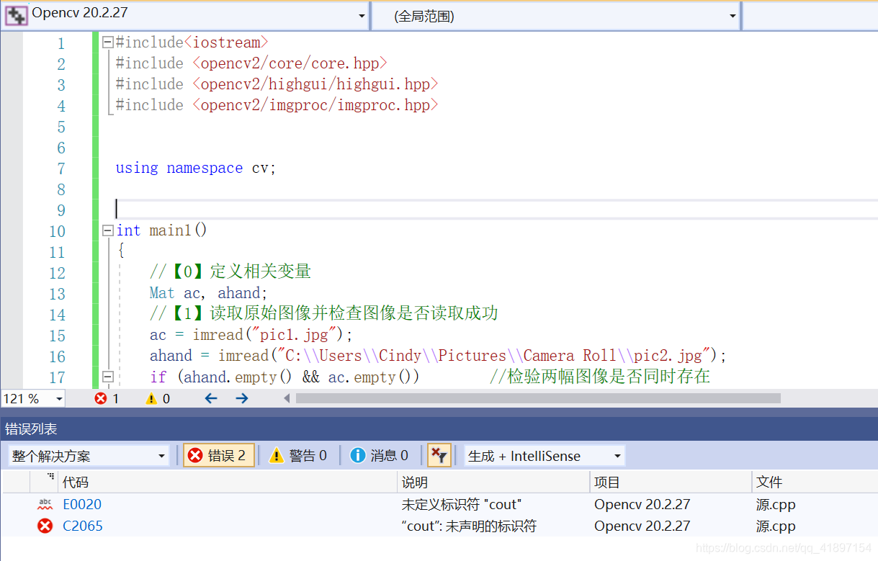Click the column-chooser grip icon in error list header
This screenshot has width=878, height=561.
pos(50,477)
